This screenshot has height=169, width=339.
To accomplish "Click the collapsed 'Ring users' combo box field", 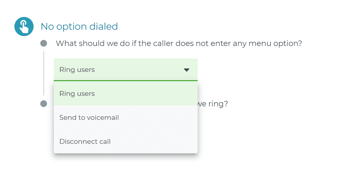I will click(x=126, y=70).
